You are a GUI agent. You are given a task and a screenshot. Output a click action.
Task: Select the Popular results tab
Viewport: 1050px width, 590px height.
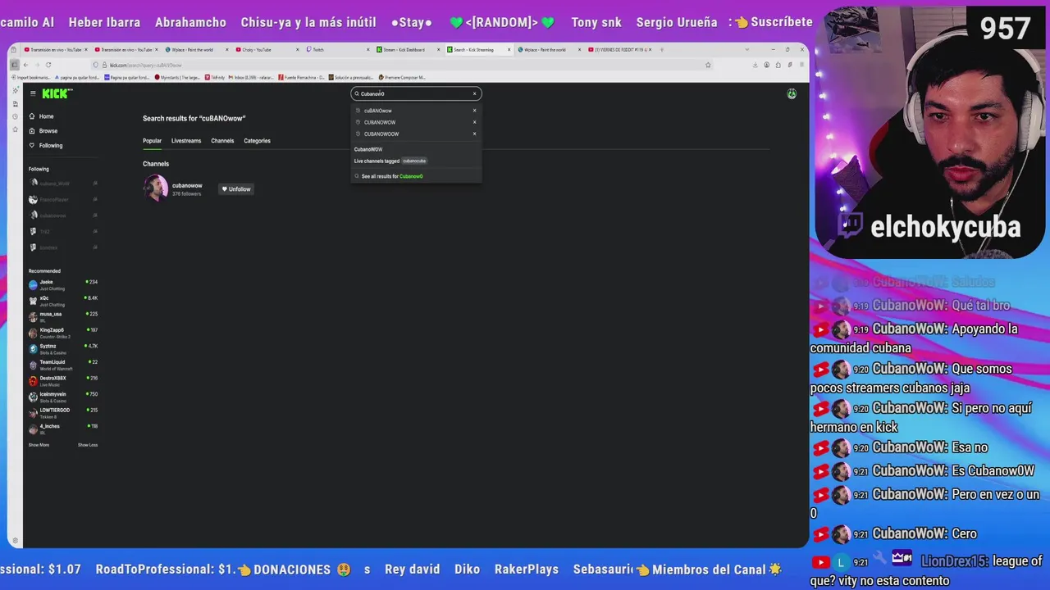(152, 141)
